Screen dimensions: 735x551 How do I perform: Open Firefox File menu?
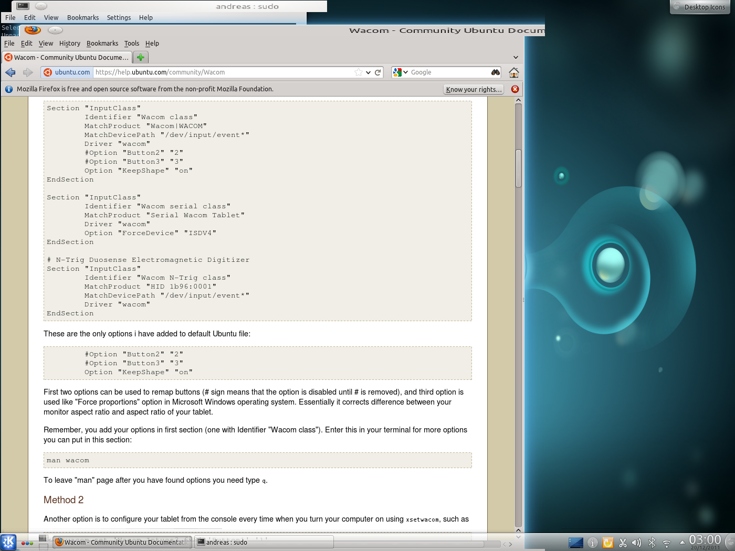9,44
